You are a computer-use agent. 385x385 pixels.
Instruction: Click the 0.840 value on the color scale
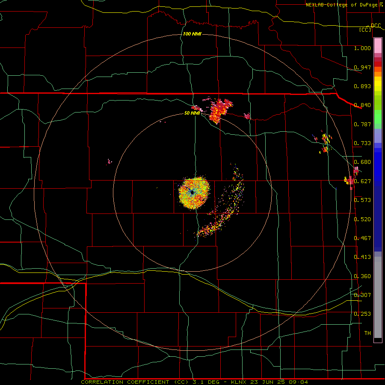[x=362, y=105]
